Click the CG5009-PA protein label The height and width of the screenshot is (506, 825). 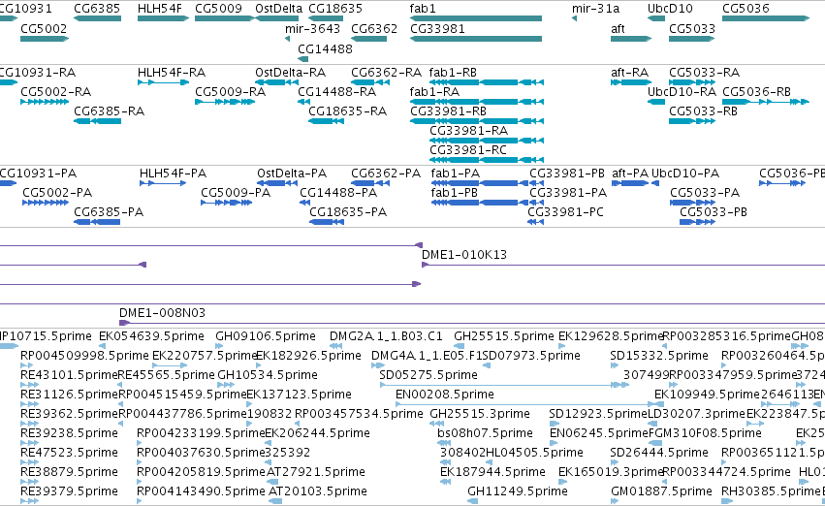pos(236,193)
